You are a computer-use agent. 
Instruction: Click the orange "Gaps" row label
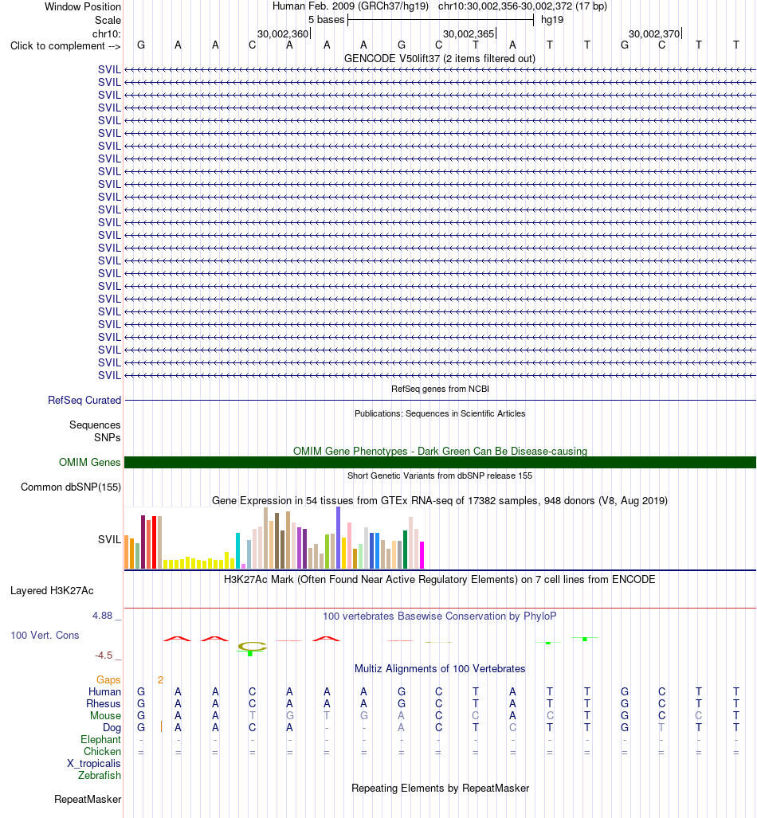click(x=108, y=679)
